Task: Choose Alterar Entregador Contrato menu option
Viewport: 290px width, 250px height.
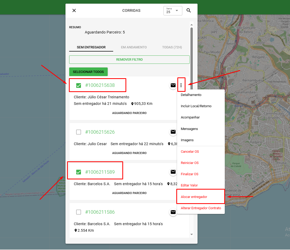Action: pos(201,208)
